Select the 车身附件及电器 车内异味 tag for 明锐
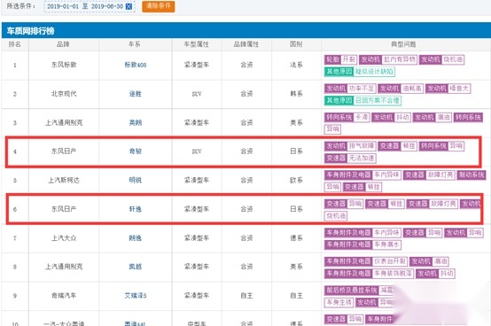This screenshot has height=326, width=491. [x=362, y=175]
